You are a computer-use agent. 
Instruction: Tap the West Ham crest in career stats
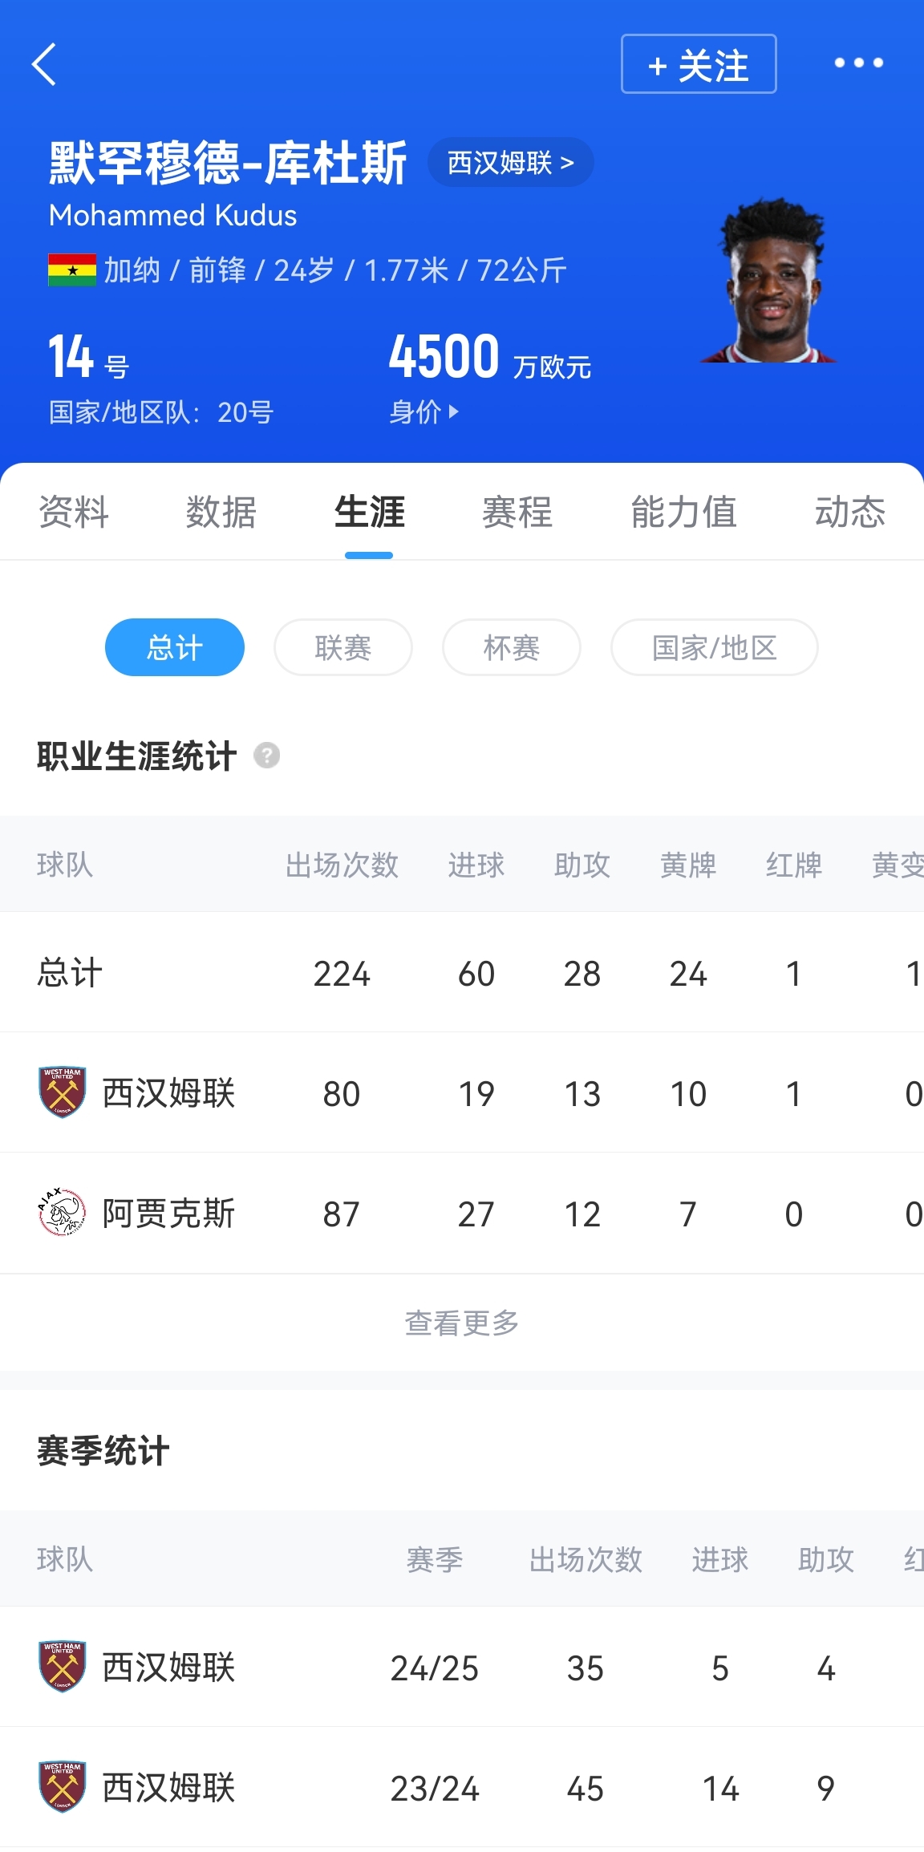pos(62,1092)
